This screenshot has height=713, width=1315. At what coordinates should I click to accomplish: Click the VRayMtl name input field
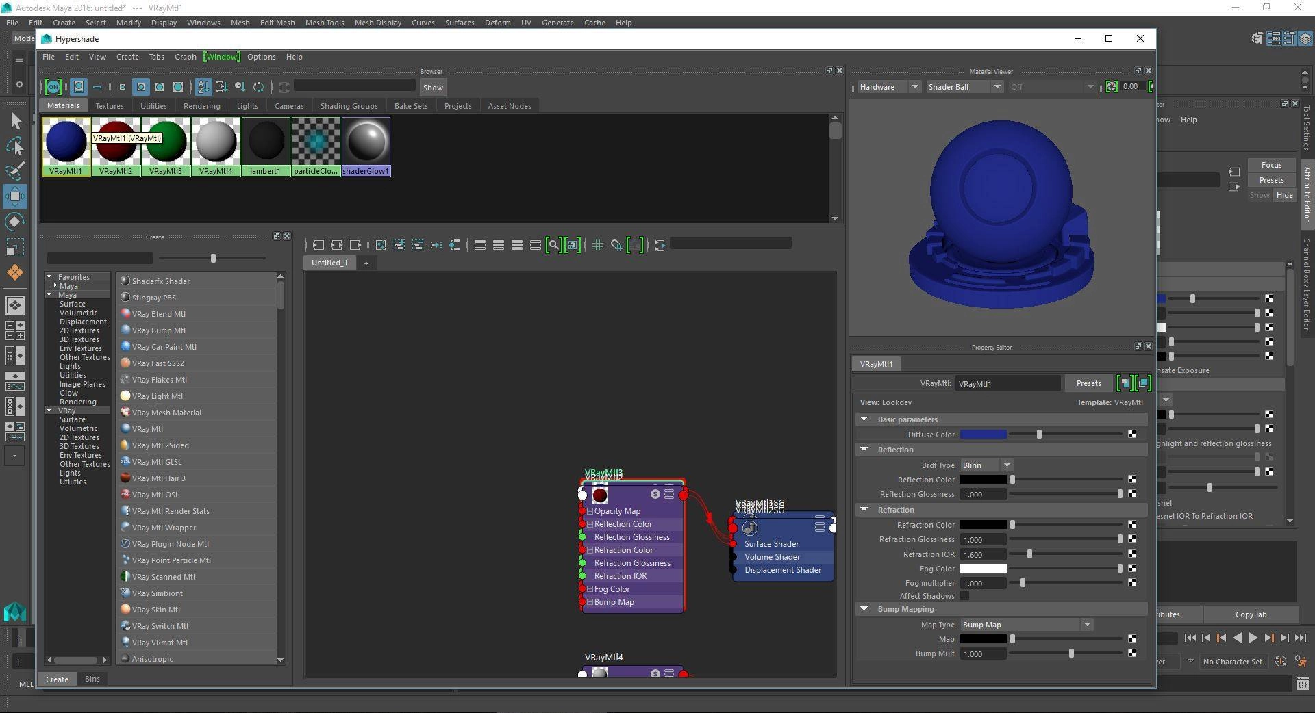[x=1007, y=383]
